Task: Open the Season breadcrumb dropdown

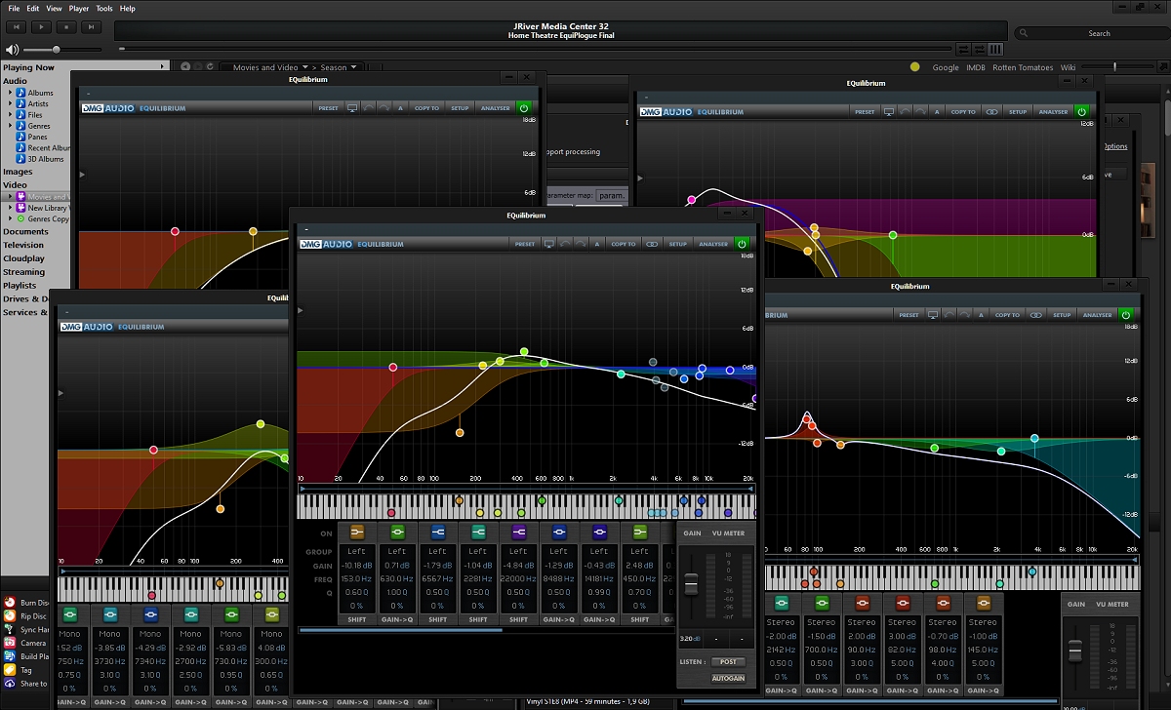Action: tap(353, 67)
